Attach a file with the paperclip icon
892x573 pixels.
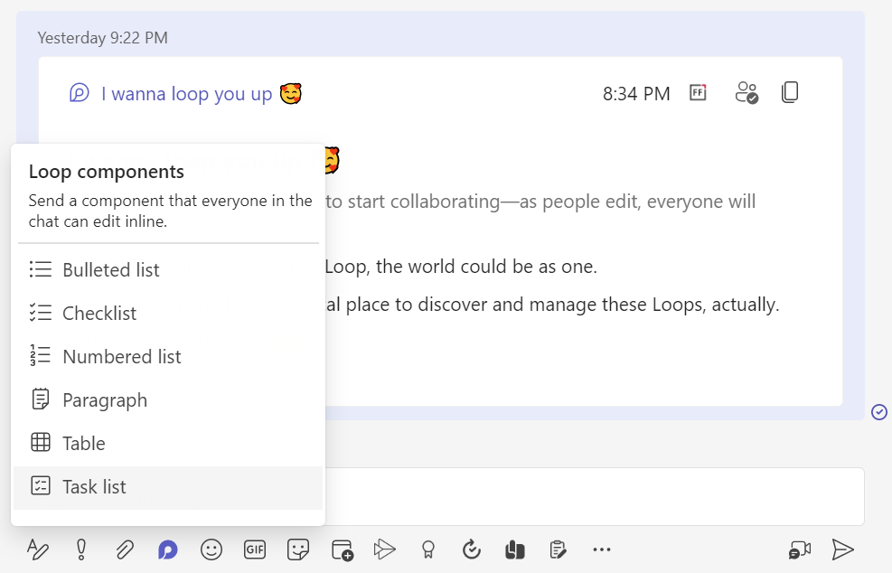[x=125, y=550]
